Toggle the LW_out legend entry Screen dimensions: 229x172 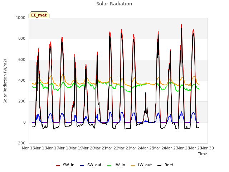point(141,165)
